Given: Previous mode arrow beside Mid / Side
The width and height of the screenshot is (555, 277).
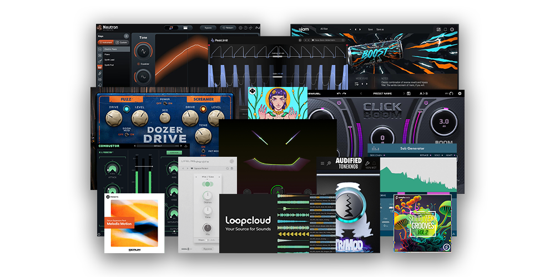Looking at the screenshot, I should (196, 177).
